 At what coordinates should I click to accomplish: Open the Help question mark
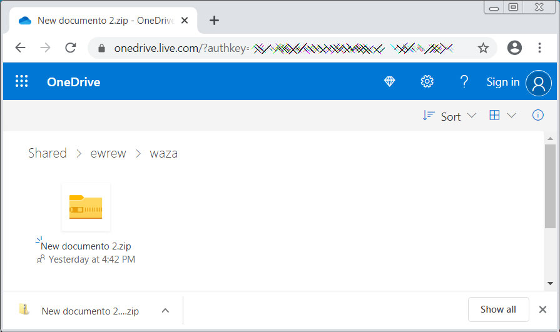[464, 82]
